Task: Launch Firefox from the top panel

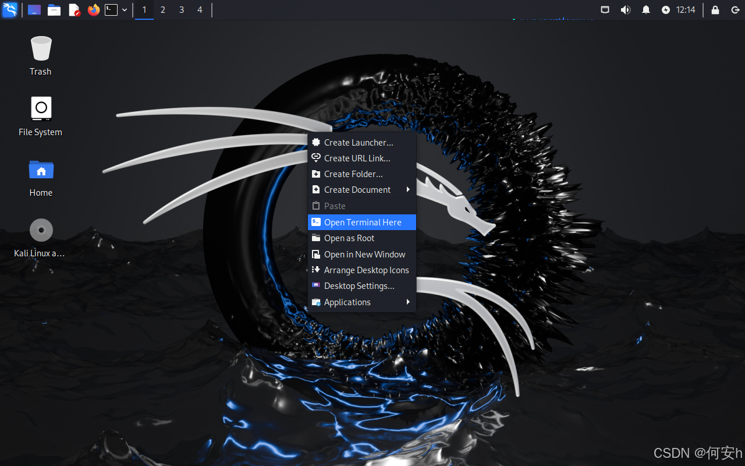Action: point(94,10)
